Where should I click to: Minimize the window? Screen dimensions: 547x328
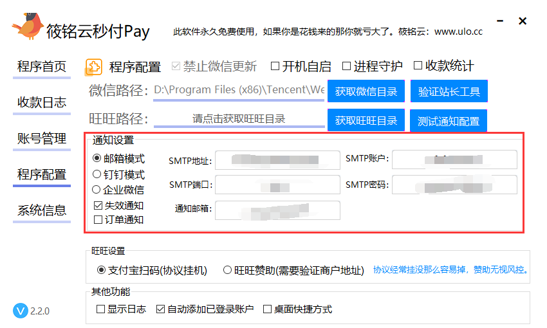500,21
